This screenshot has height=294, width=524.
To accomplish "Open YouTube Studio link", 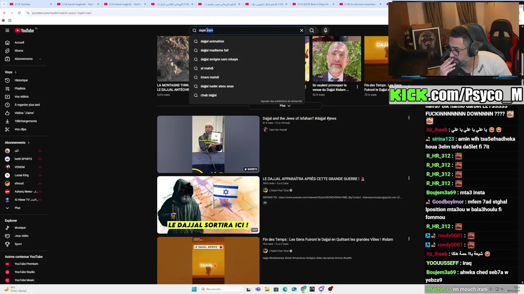I will coord(24,272).
